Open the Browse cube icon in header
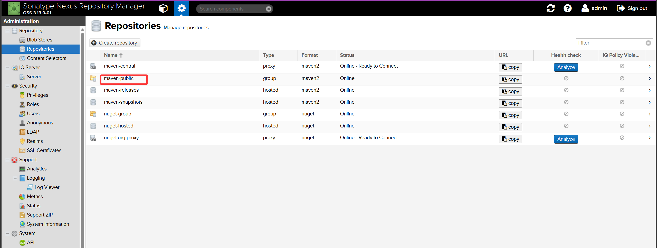Image resolution: width=657 pixels, height=248 pixels. pos(163,9)
